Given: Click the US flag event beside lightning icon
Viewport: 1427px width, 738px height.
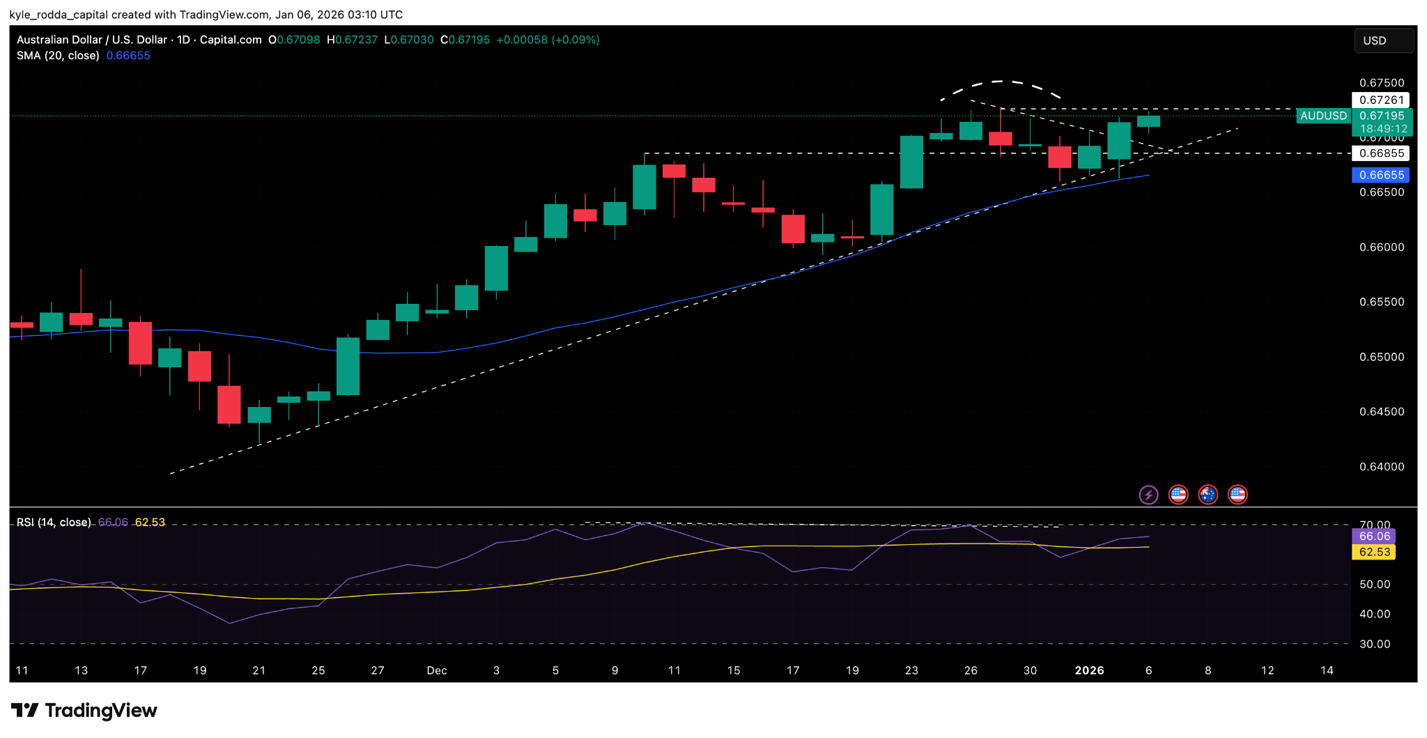Looking at the screenshot, I should (1178, 495).
